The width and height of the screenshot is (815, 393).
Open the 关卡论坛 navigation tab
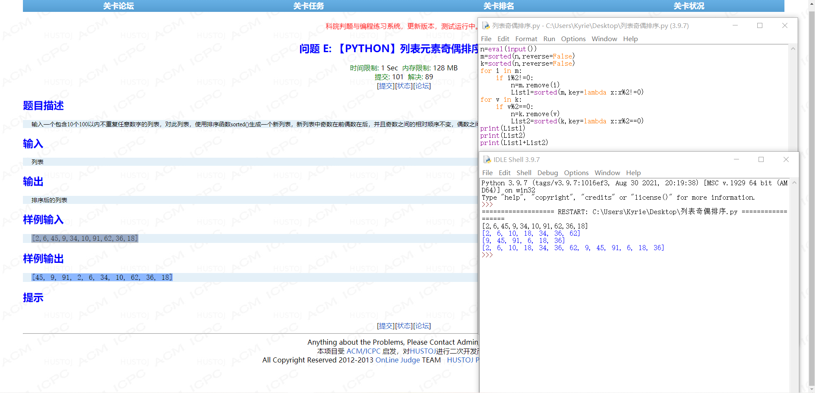click(118, 6)
